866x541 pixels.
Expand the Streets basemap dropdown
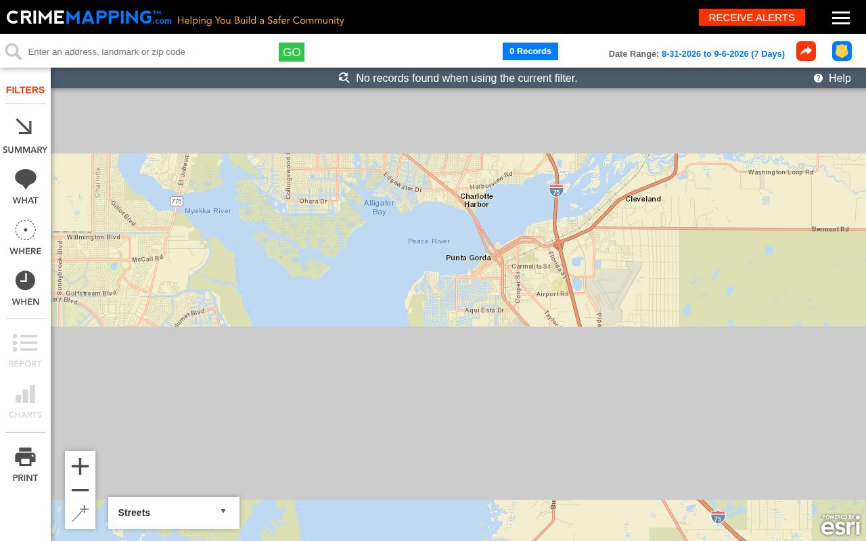(x=174, y=513)
